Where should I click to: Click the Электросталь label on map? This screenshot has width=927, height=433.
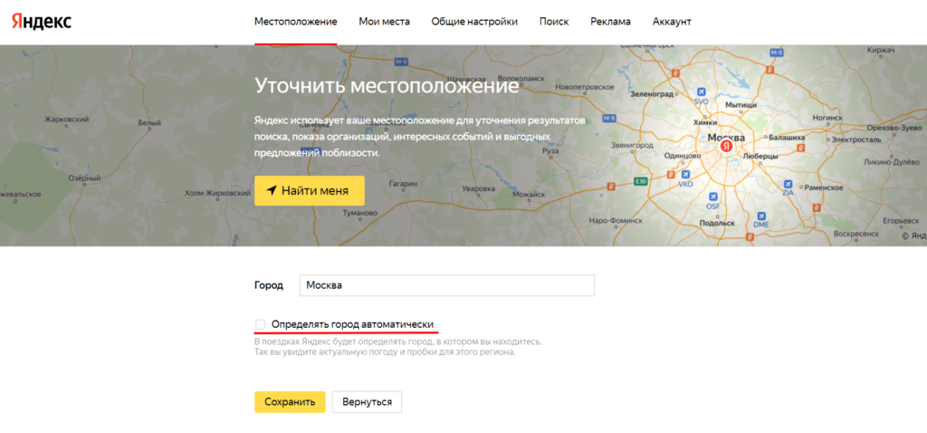pyautogui.click(x=856, y=140)
